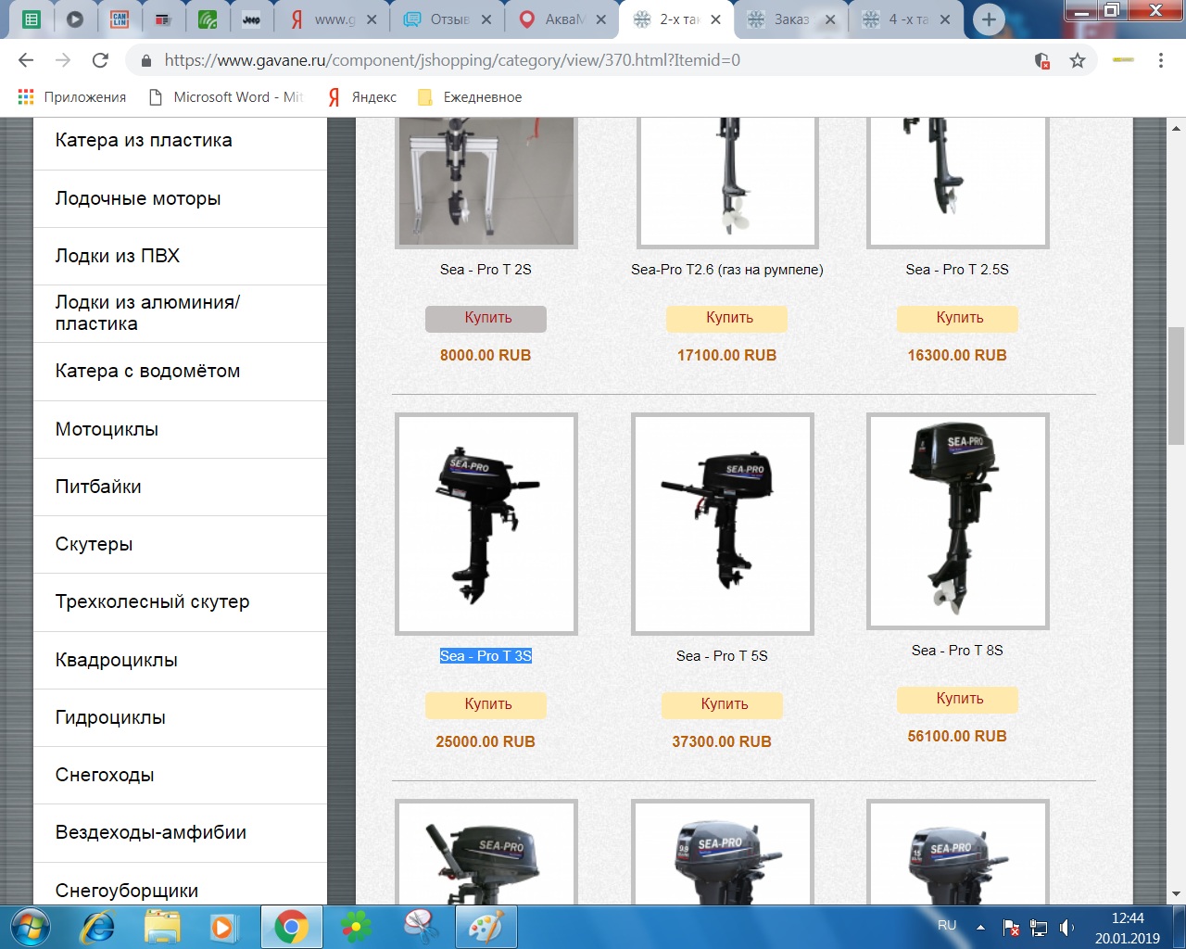
Task: Show hidden system tray icons
Action: pyautogui.click(x=980, y=927)
